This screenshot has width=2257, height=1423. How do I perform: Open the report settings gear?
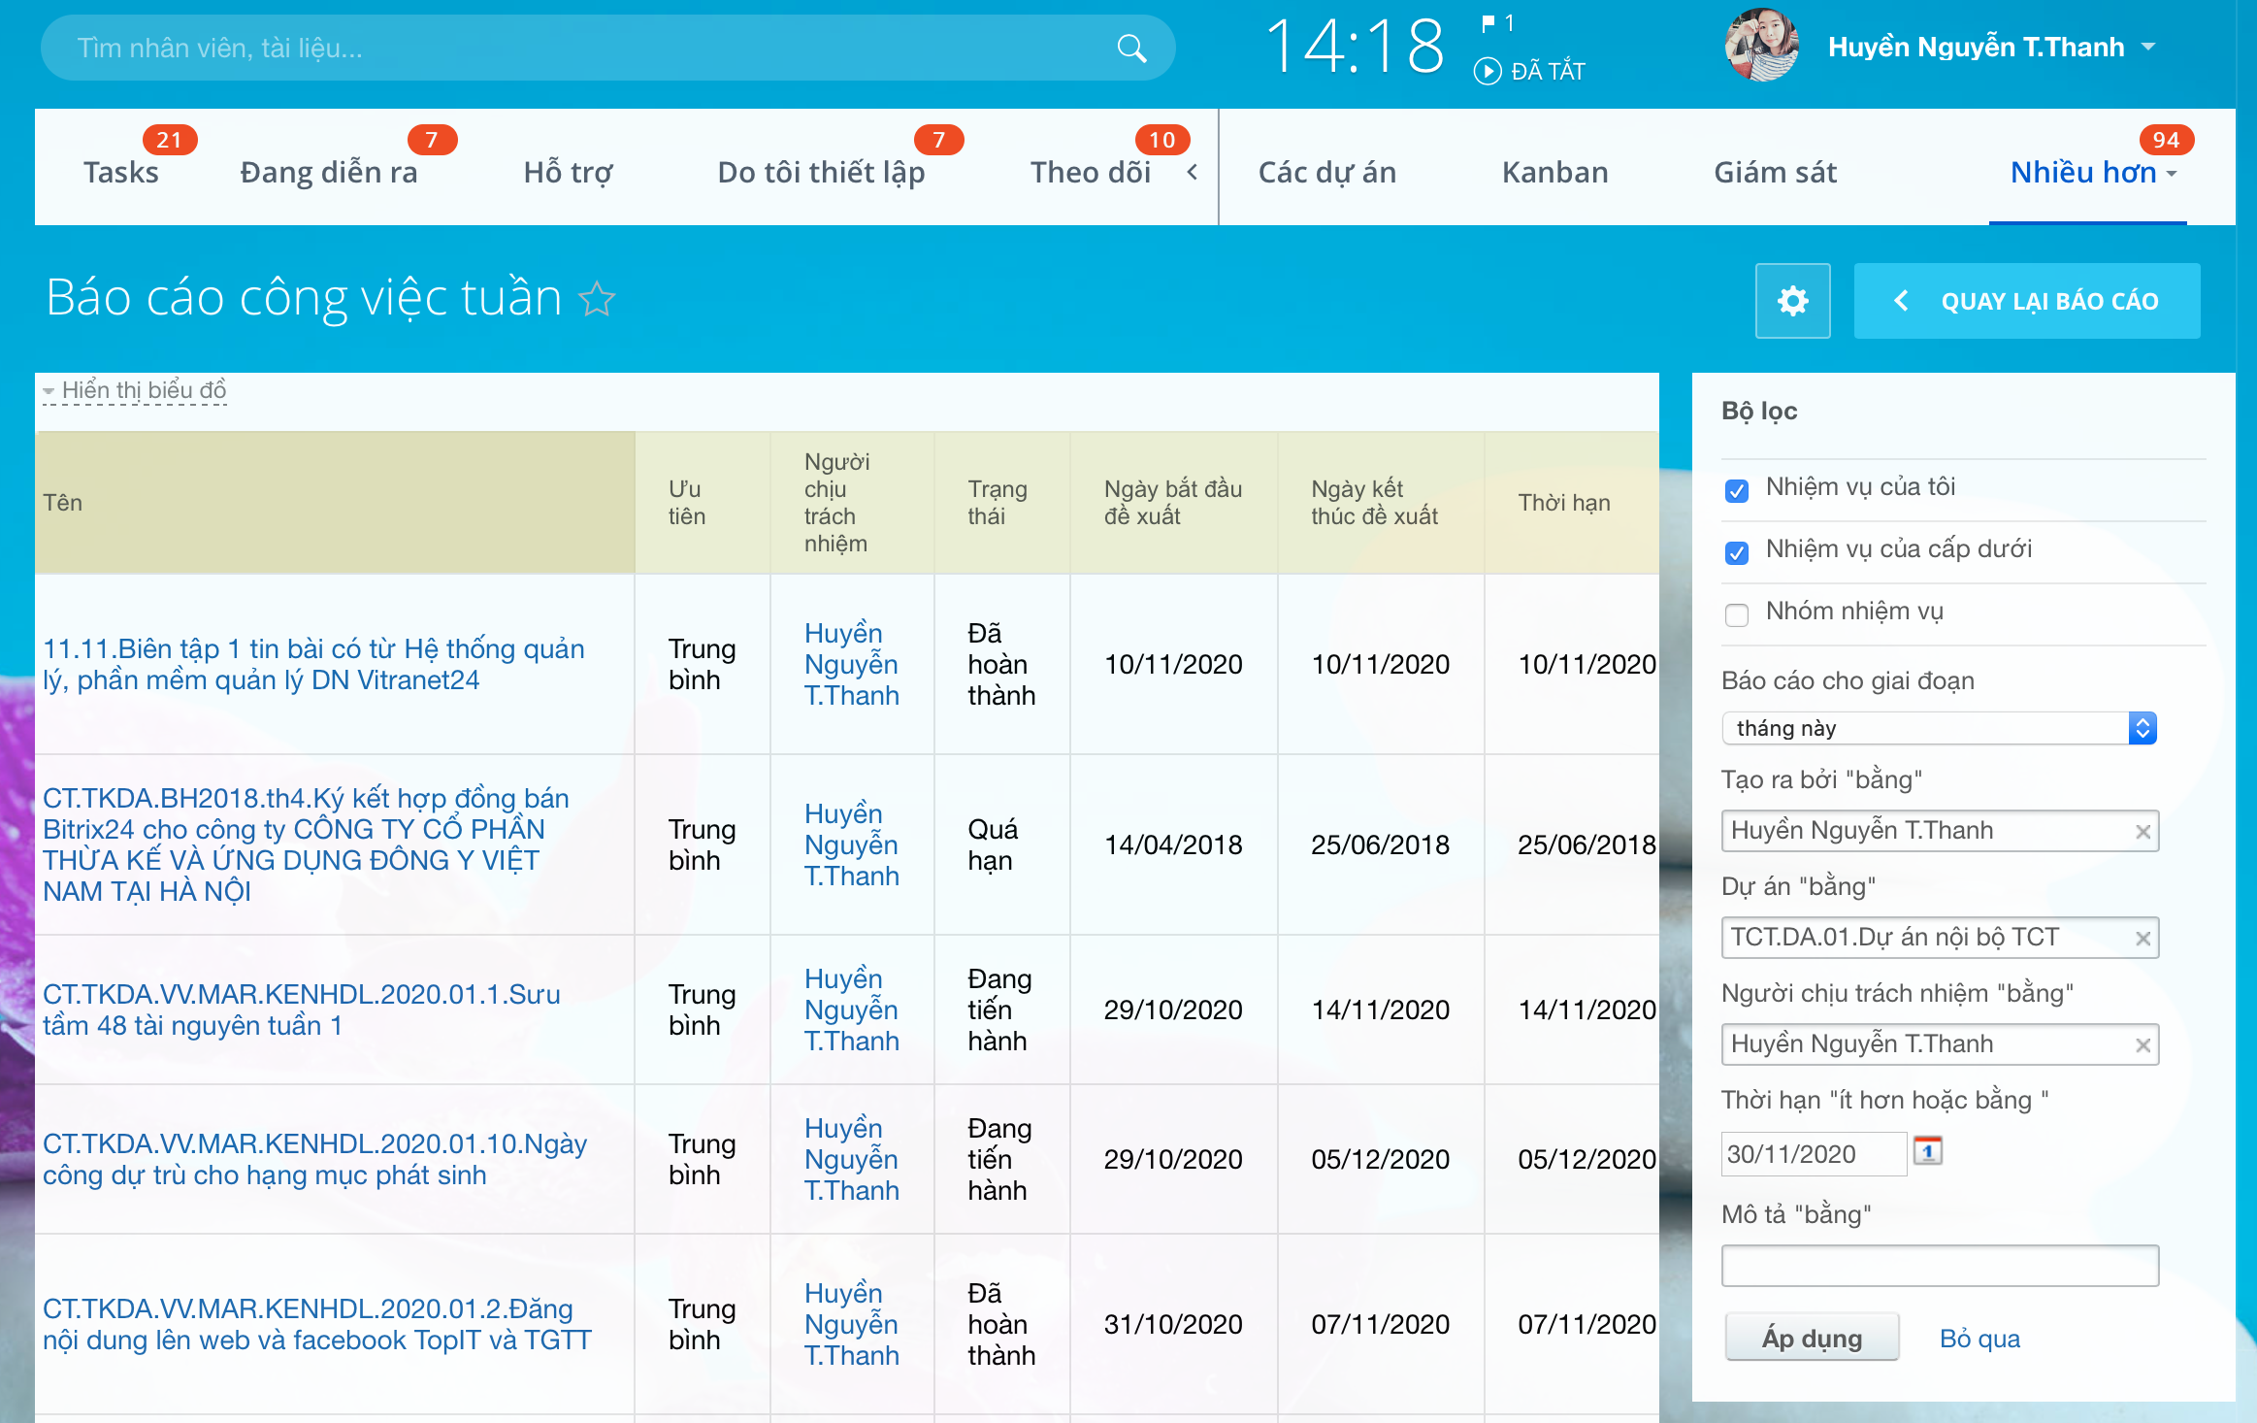point(1792,301)
